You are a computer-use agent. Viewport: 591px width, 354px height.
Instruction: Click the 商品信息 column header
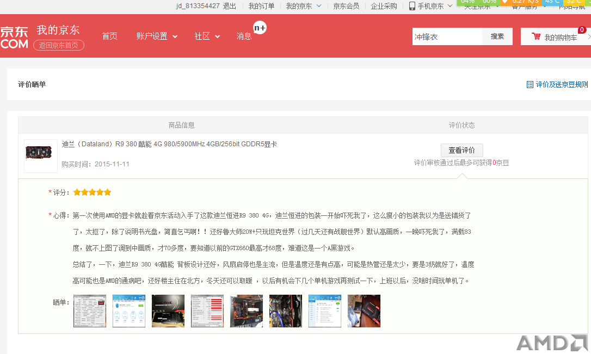click(181, 125)
